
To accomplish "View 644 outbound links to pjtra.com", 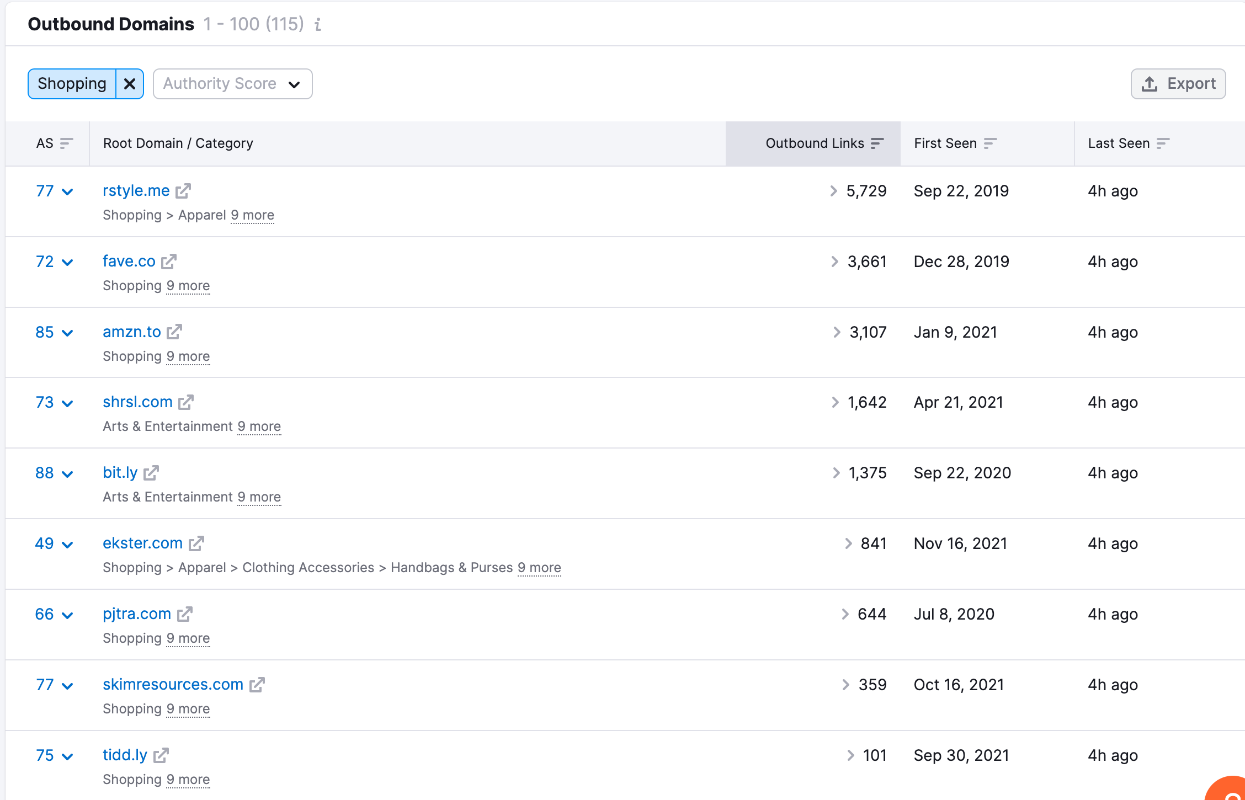I will (x=864, y=614).
